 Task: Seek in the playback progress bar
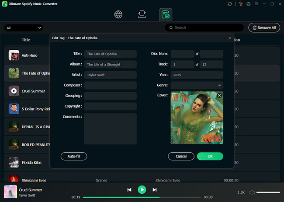pos(142,197)
